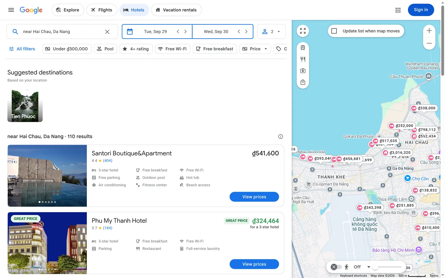The height and width of the screenshot is (278, 445).
Task: Toggle the Free Wi-Fi filter
Action: pyautogui.click(x=172, y=49)
